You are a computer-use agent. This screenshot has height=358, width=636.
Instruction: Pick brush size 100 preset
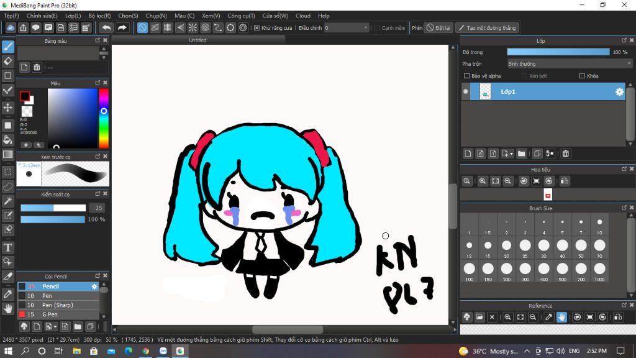click(470, 271)
